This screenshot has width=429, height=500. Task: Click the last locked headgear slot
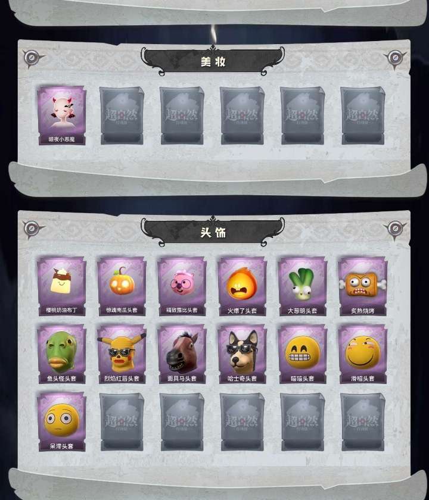[363, 422]
